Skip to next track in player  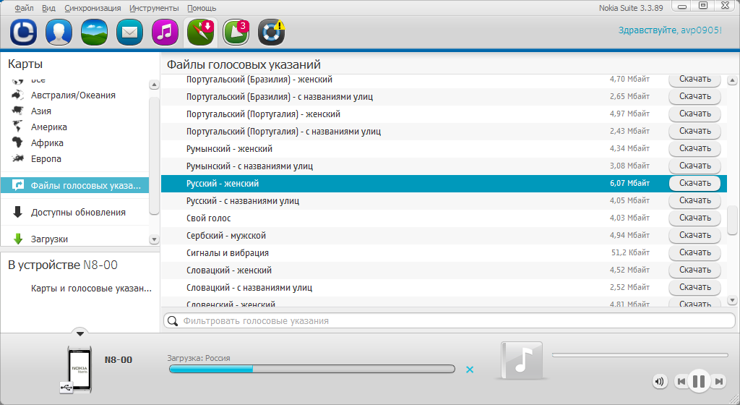pyautogui.click(x=718, y=381)
